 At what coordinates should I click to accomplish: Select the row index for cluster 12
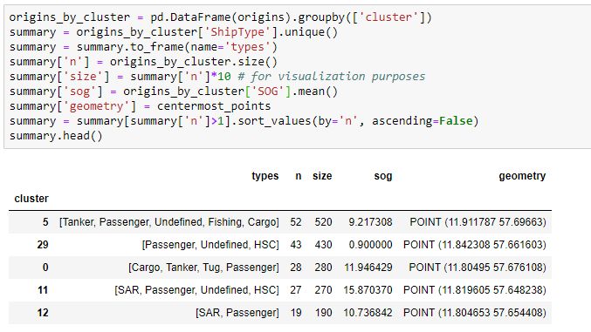(43, 313)
